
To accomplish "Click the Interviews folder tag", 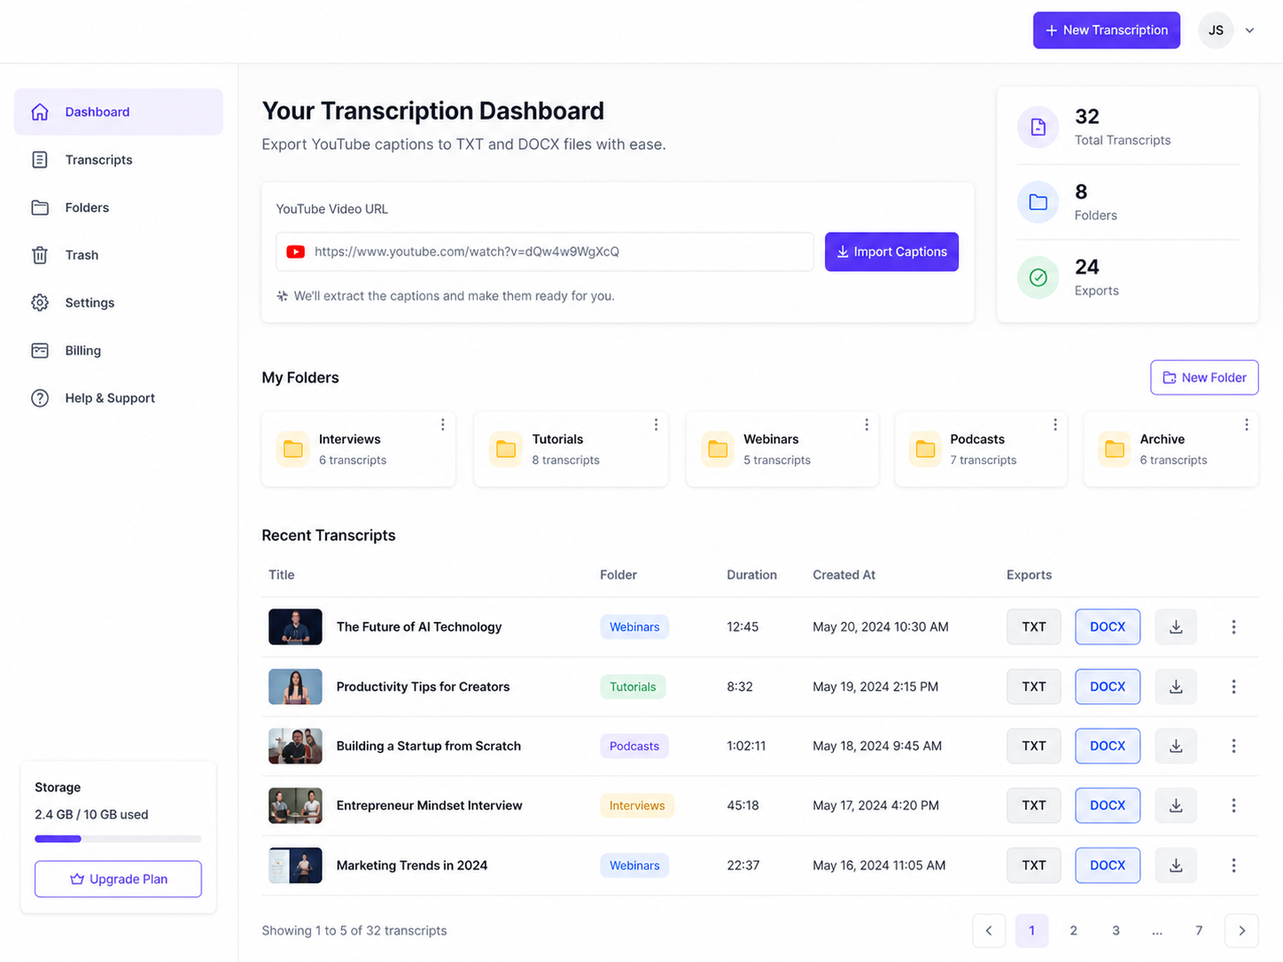I will click(637, 805).
